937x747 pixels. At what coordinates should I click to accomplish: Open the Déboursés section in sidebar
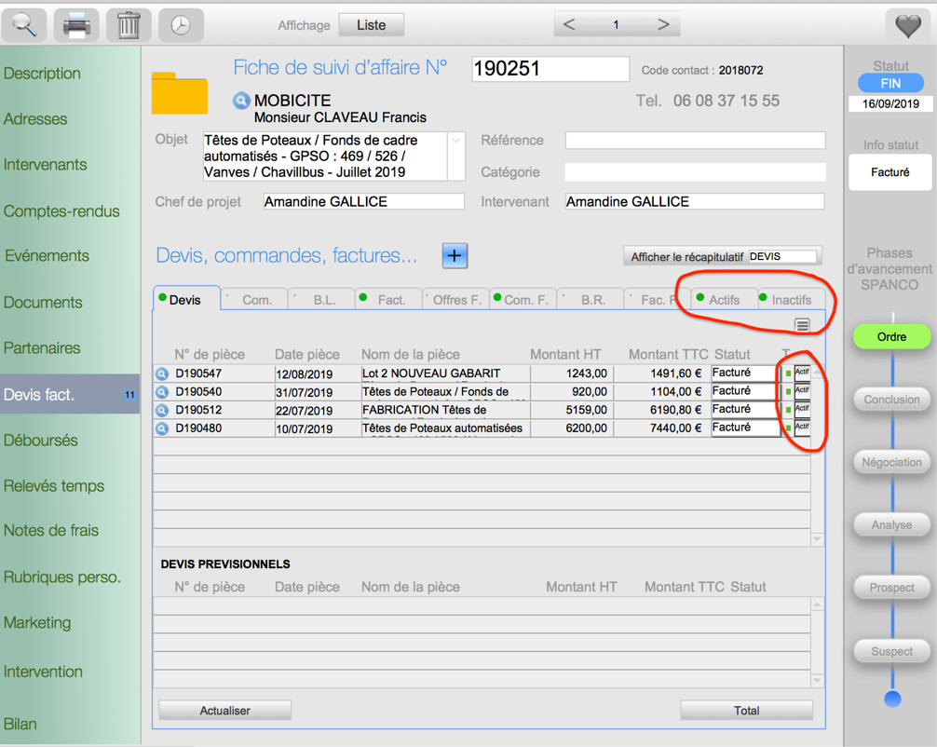point(41,440)
